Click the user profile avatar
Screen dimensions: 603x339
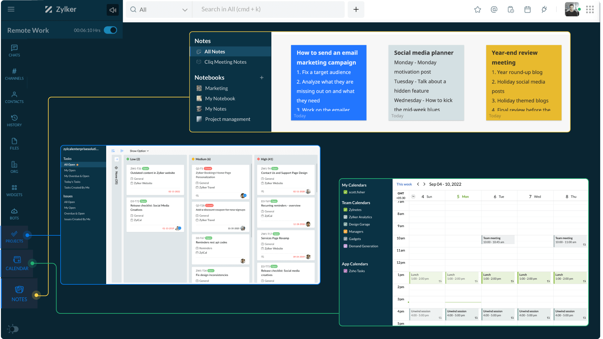click(x=572, y=9)
